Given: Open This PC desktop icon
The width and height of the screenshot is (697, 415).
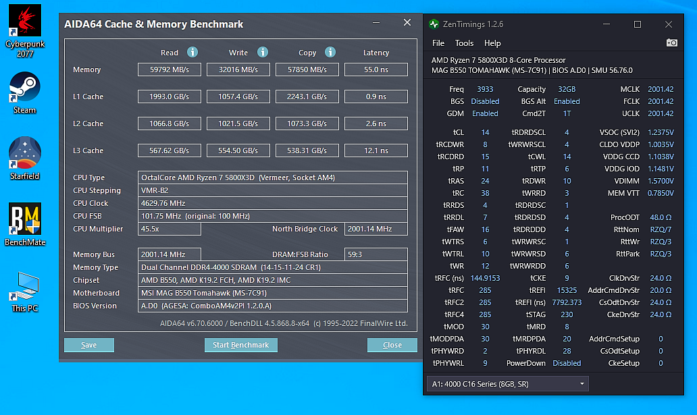Looking at the screenshot, I should pos(25,292).
